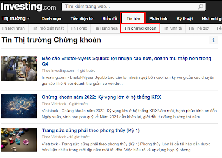Open the Biểu đồ menu
The width and height of the screenshot is (222, 158).
110,19
